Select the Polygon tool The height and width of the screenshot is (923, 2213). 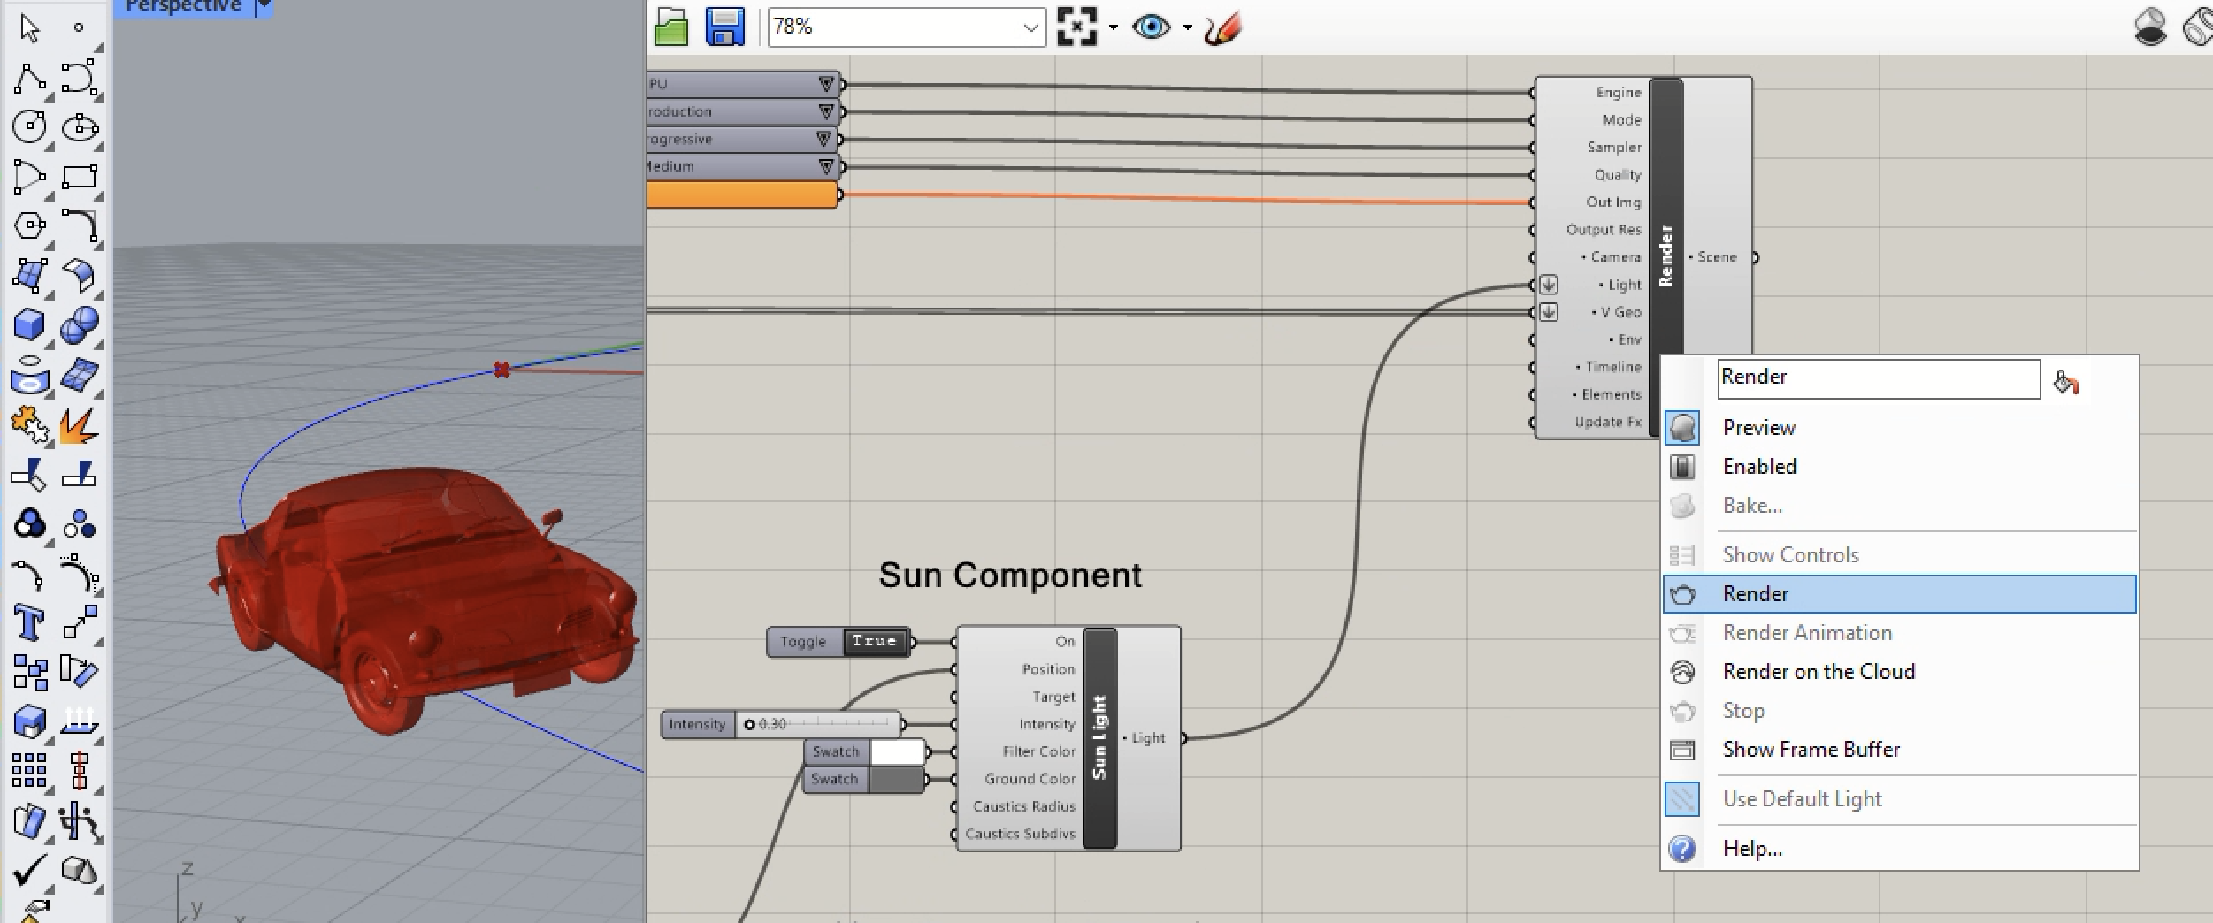coord(29,226)
